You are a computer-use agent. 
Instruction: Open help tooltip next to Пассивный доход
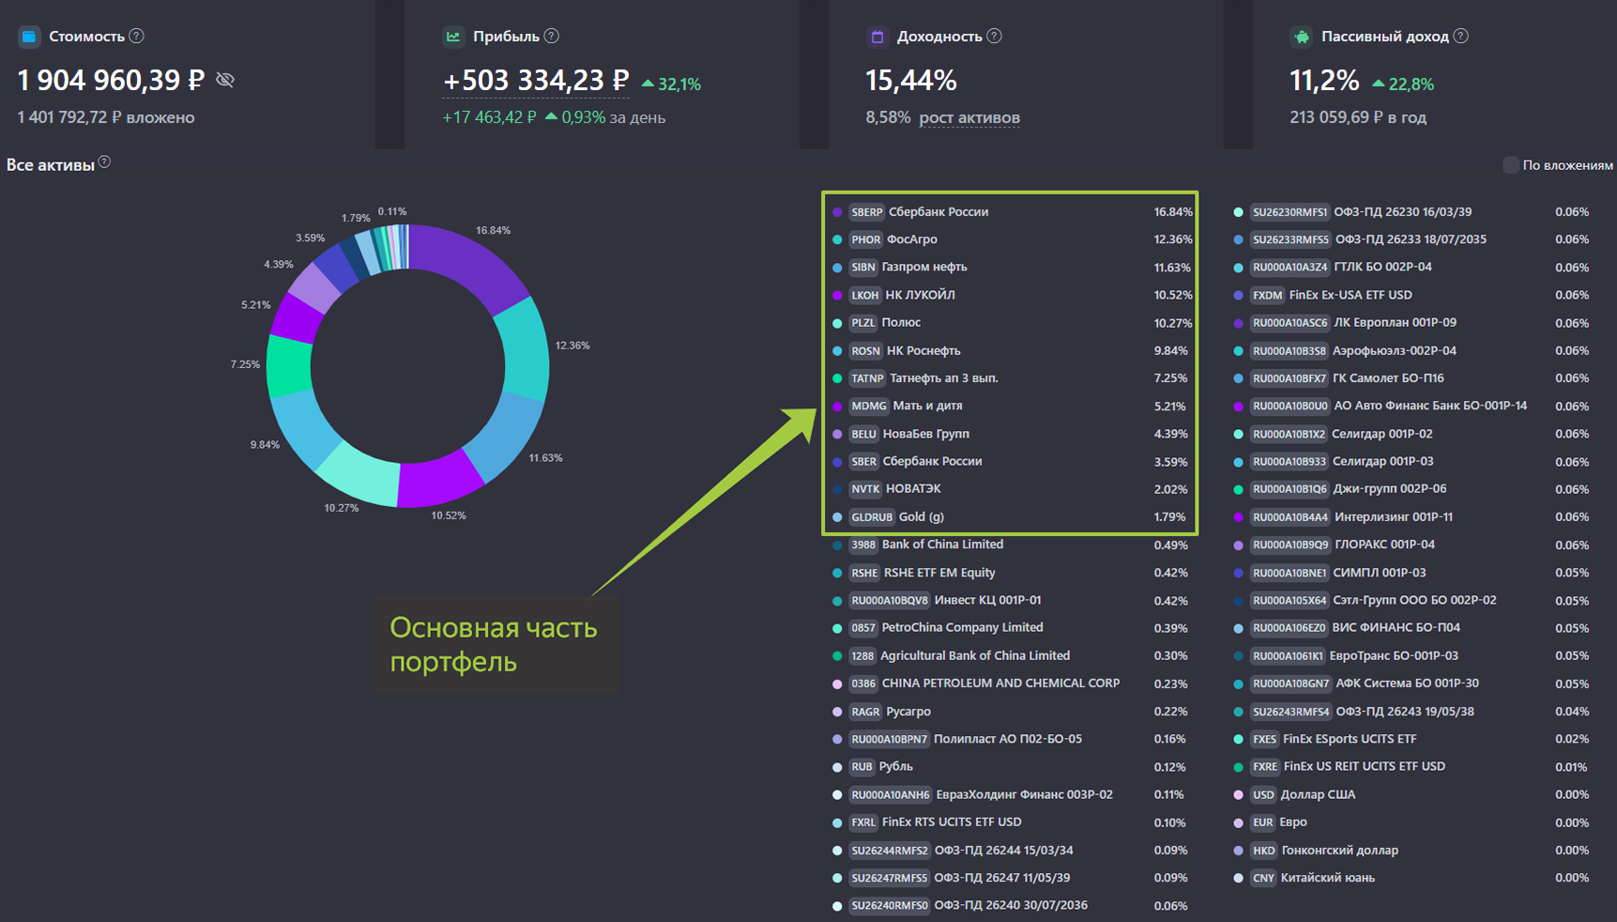(x=1461, y=36)
